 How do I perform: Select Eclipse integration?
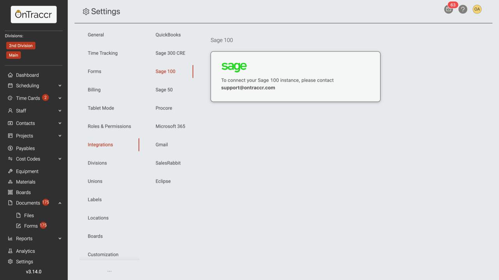click(163, 181)
